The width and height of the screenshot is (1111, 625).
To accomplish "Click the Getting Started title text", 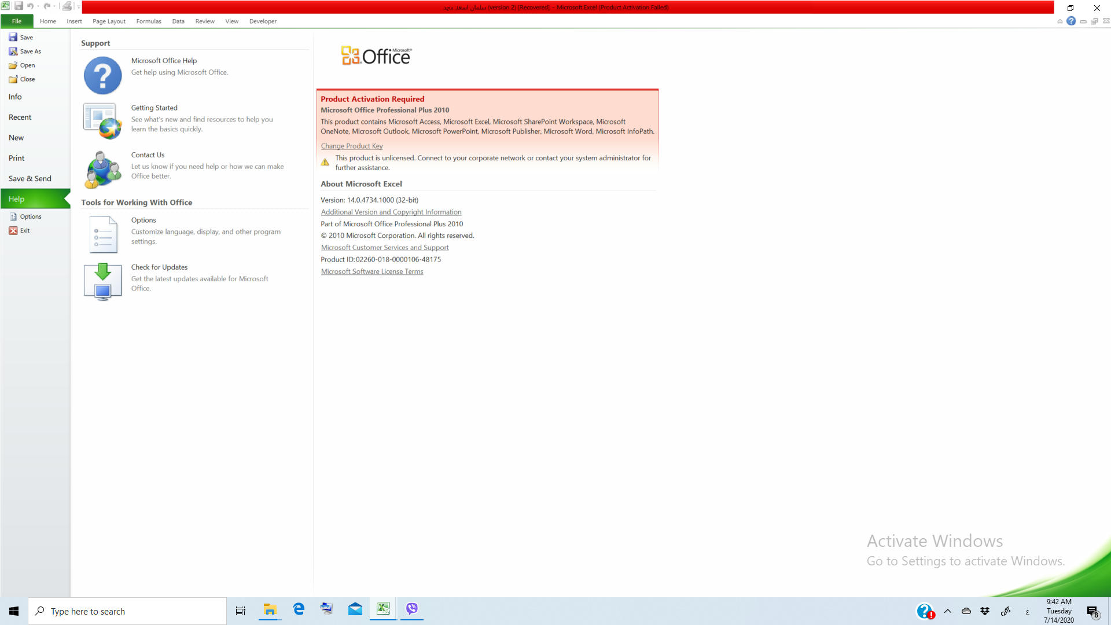I will coord(154,108).
